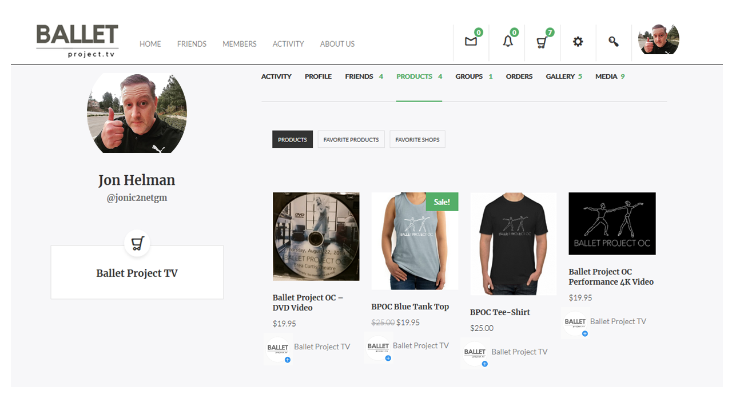The width and height of the screenshot is (732, 411).
Task: Click the Sale! badge on tank top
Action: coord(442,202)
